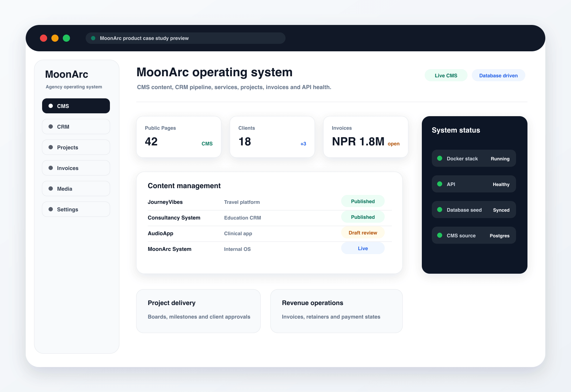Click the MoonArc logo text in sidebar

[x=67, y=74]
